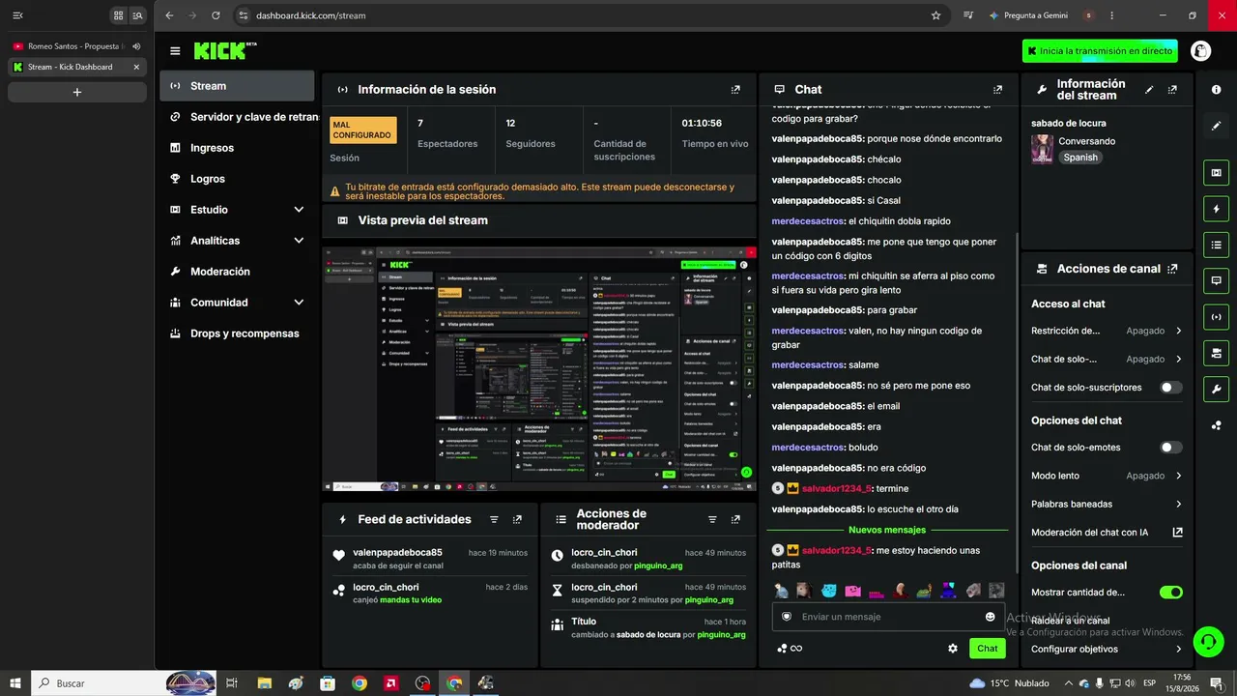Click the green Chat send button
Image resolution: width=1237 pixels, height=696 pixels.
click(987, 649)
